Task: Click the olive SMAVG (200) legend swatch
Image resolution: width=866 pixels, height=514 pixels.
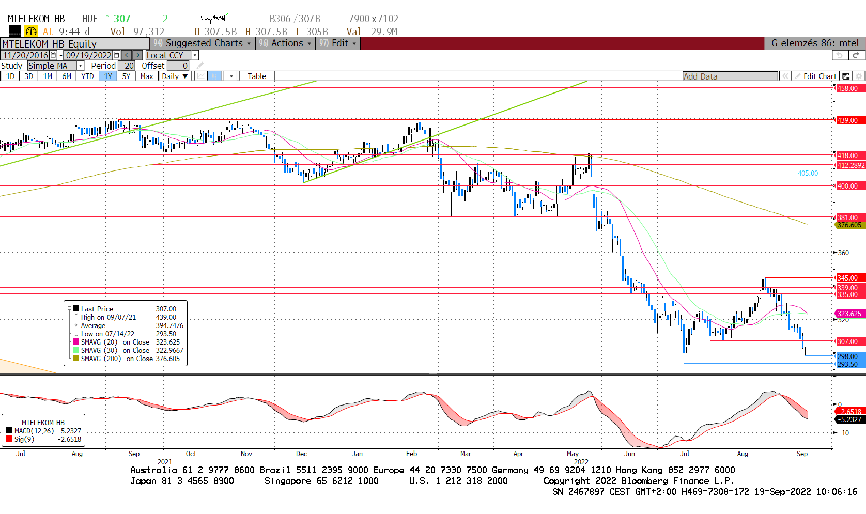Action: 76,359
